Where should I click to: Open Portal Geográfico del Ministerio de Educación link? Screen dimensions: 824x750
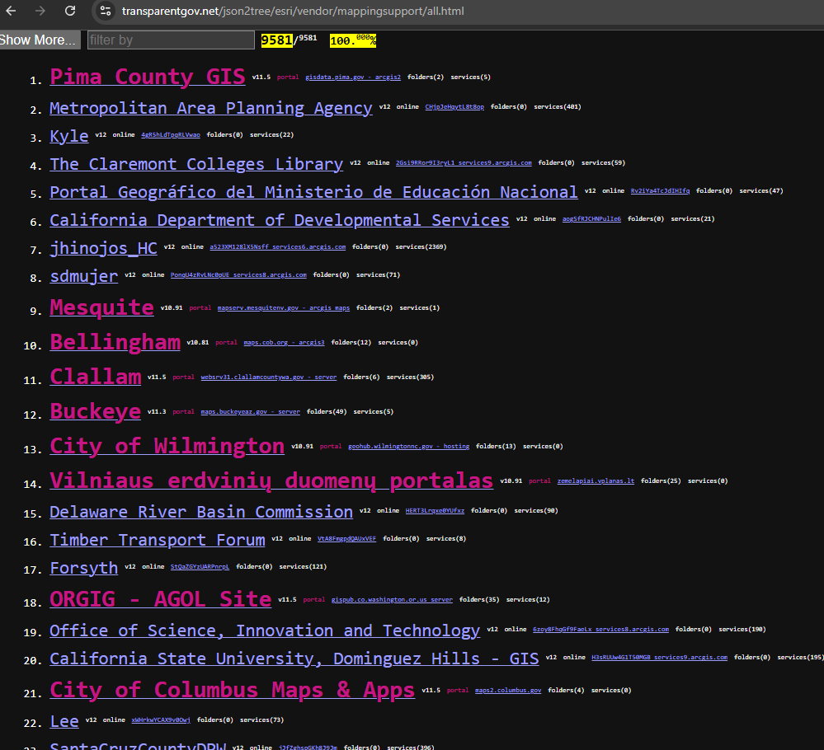tap(313, 192)
